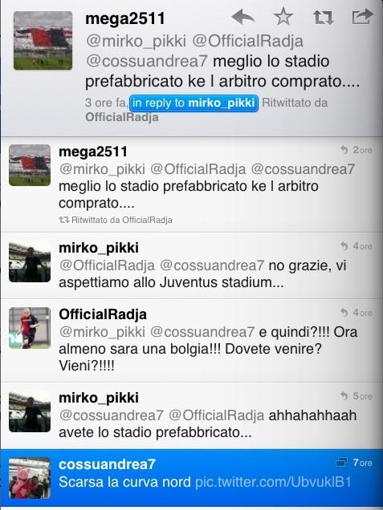
Task: Open OfficialRadja's player avatar thumbnail
Action: (30, 328)
